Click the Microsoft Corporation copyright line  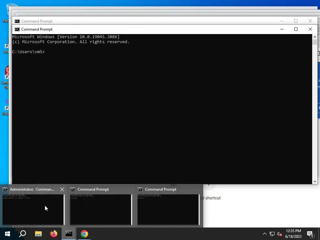click(x=71, y=42)
